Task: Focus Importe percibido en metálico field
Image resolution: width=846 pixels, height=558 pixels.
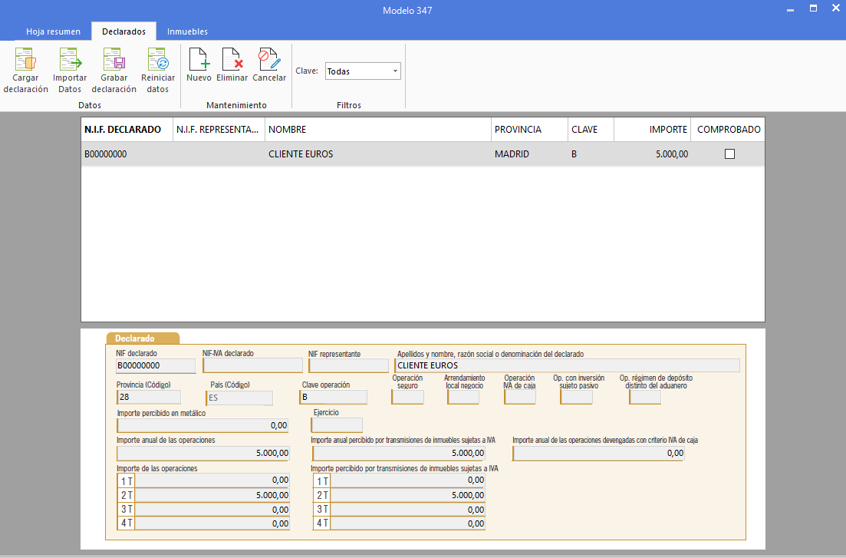Action: (202, 426)
